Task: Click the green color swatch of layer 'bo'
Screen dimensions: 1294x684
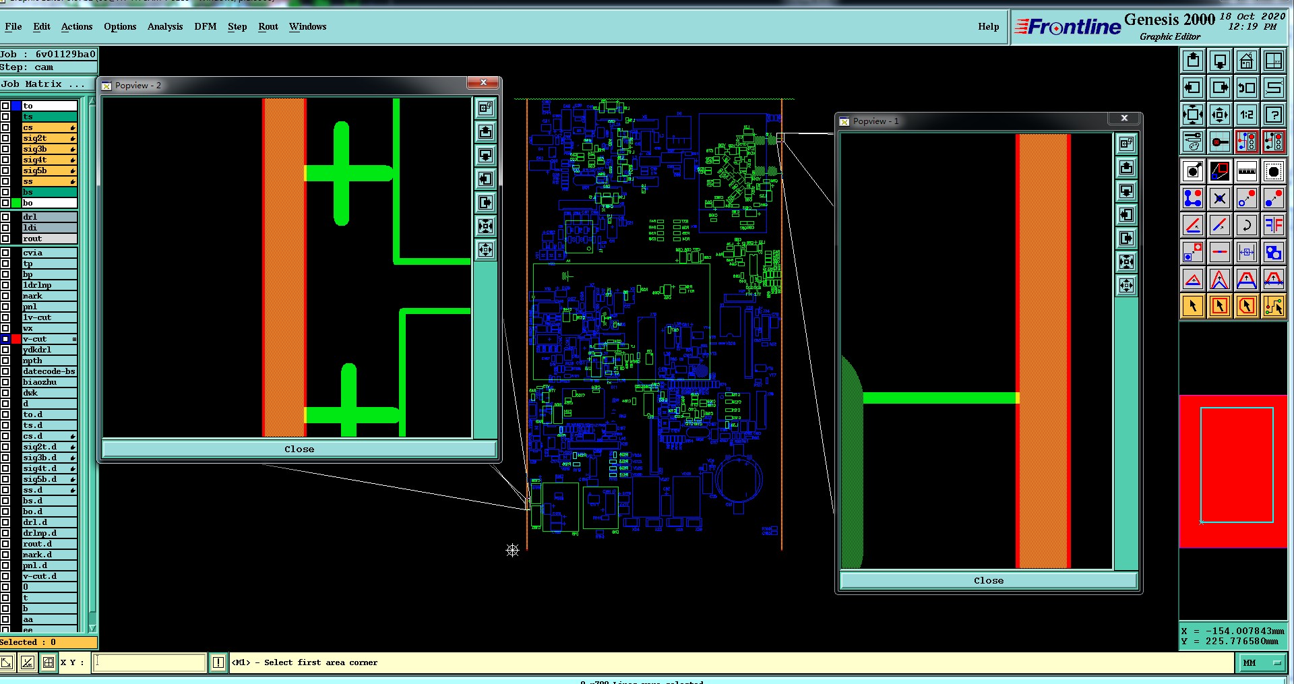Action: click(16, 203)
